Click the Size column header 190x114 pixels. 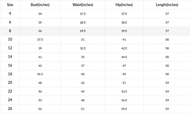[x=10, y=5]
